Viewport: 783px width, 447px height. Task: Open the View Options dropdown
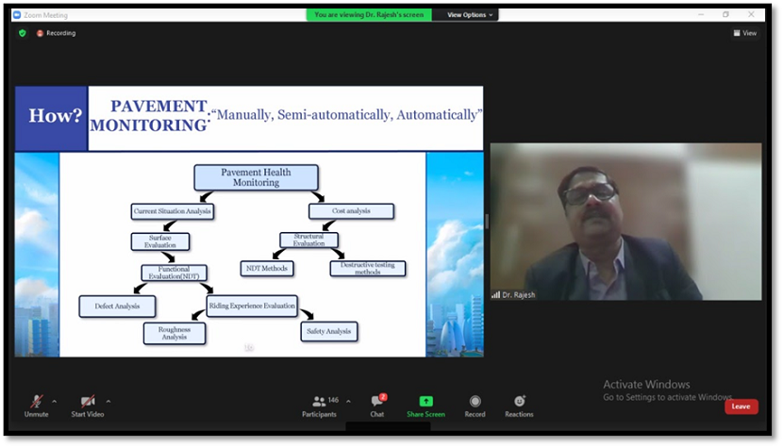click(469, 15)
